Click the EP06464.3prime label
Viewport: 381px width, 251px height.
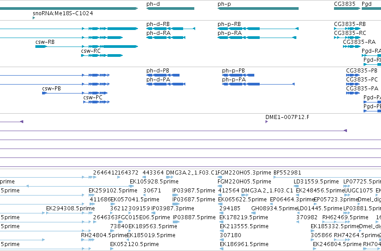[x=292, y=200]
